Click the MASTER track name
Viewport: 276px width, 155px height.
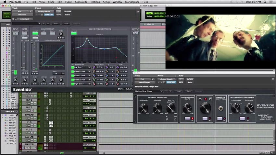[29, 144]
